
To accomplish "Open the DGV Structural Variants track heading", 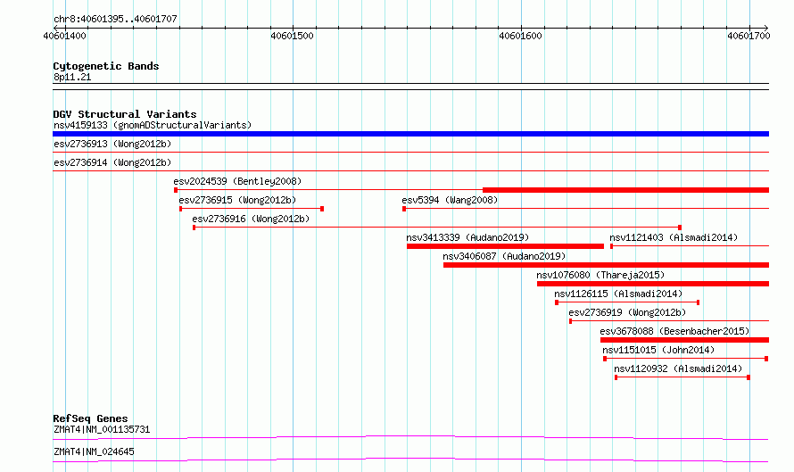I will coord(125,114).
